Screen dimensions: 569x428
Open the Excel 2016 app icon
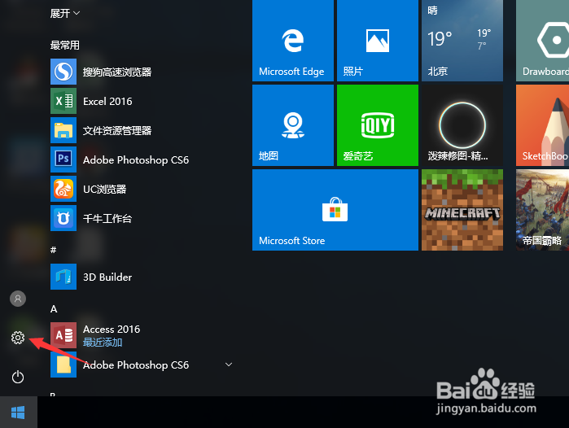[63, 101]
